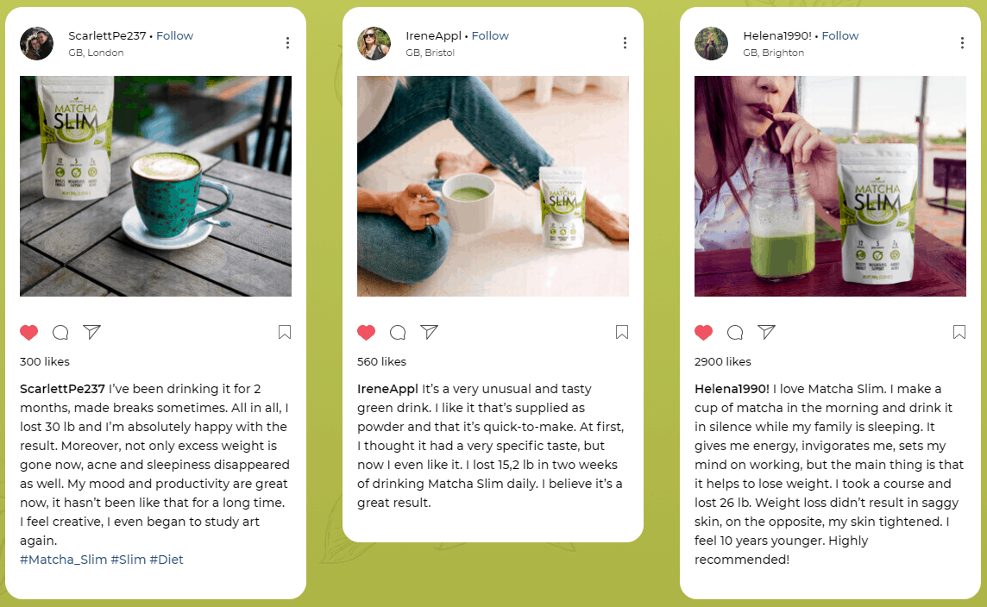Expand options menu on IreneAppl's post
Screen dimensions: 987x607
(x=625, y=43)
